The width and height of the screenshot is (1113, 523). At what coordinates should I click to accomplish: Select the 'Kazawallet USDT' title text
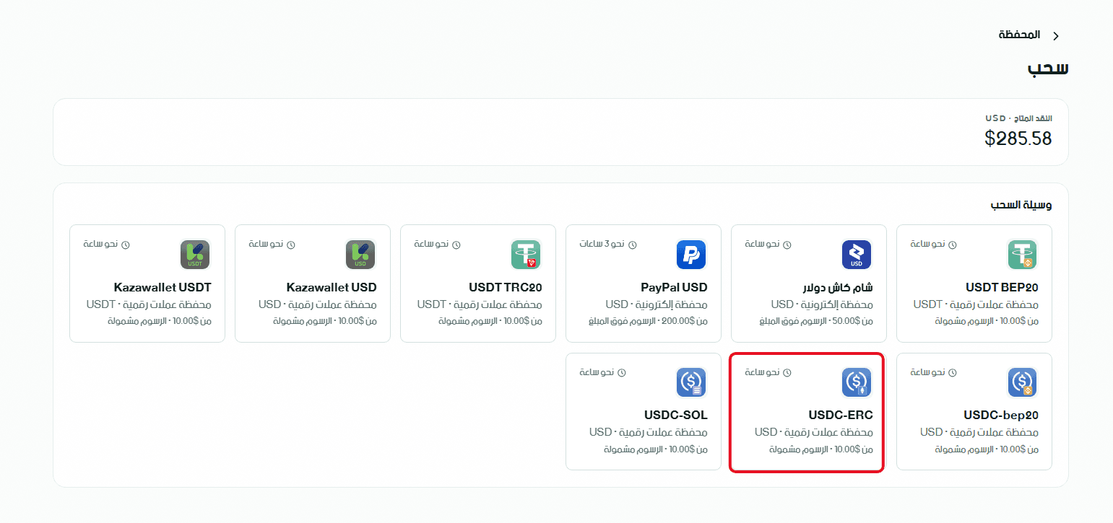tap(163, 288)
